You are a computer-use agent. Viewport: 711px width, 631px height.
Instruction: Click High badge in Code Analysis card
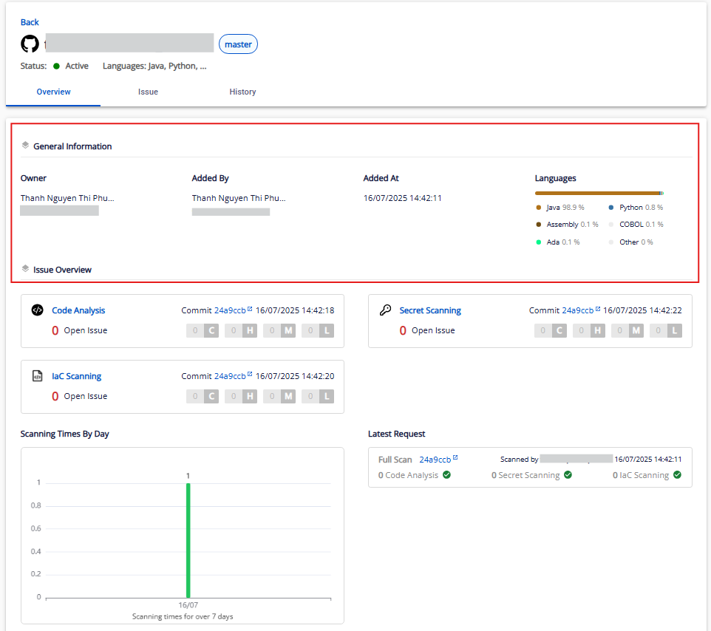(x=241, y=330)
